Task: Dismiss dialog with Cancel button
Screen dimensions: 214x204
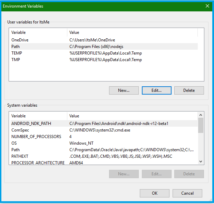Action: click(187, 193)
